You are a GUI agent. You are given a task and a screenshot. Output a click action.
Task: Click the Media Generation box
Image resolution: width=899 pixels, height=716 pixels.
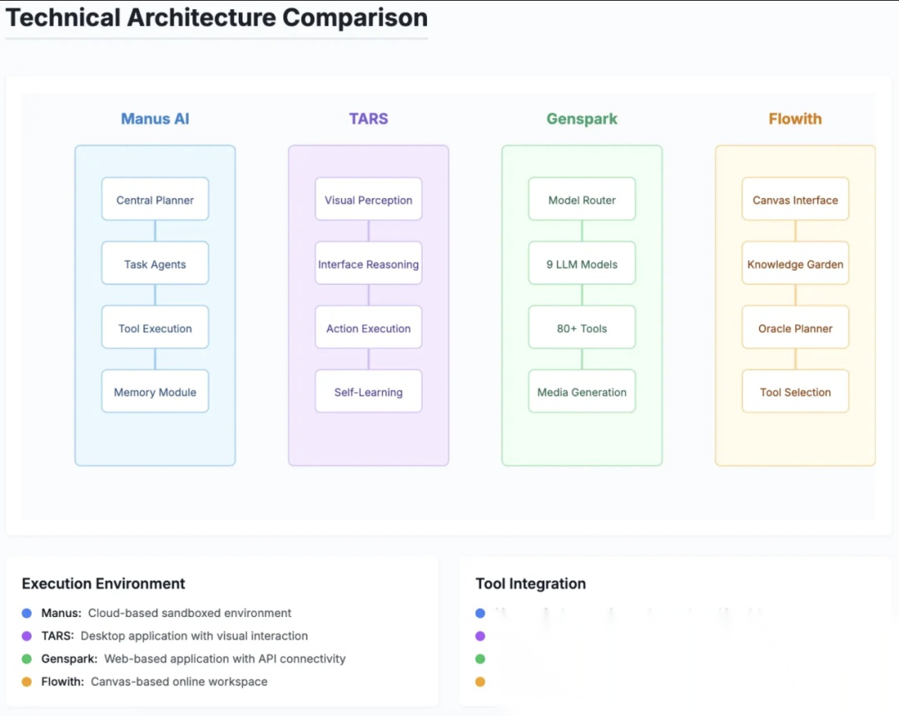582,391
